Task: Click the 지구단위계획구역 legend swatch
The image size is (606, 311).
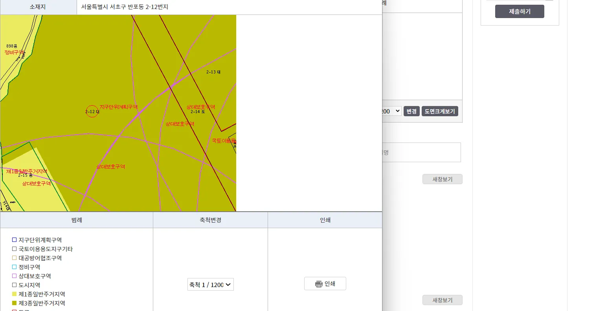Action: pos(15,240)
